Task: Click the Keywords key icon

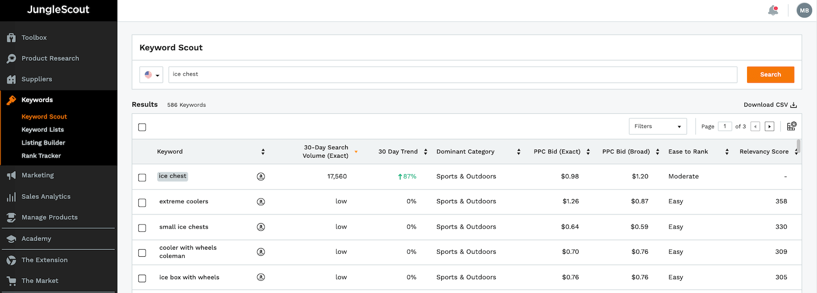Action: (x=11, y=100)
